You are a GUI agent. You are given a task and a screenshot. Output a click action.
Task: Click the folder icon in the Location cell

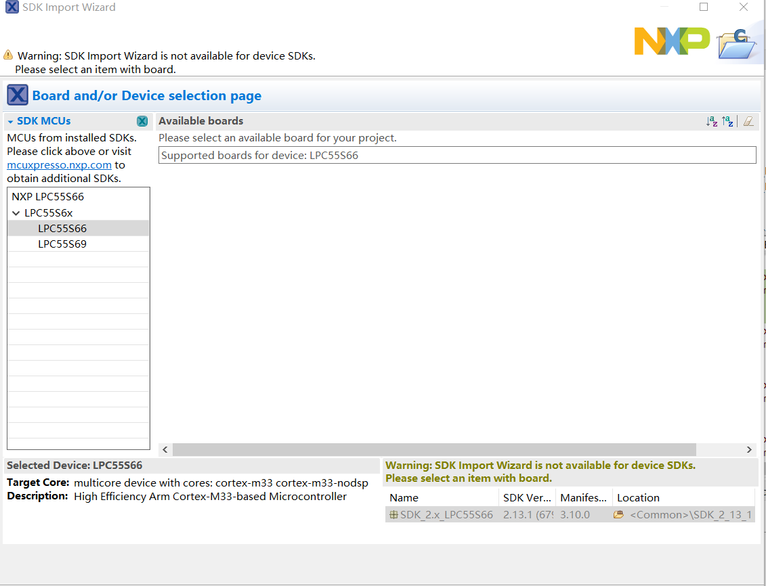pyautogui.click(x=618, y=514)
